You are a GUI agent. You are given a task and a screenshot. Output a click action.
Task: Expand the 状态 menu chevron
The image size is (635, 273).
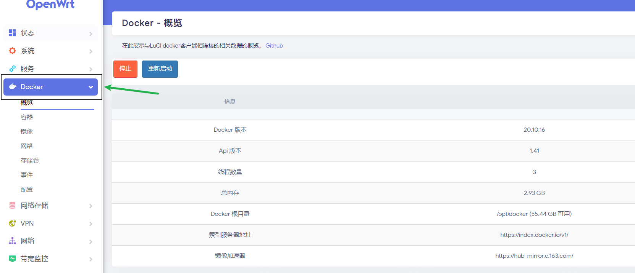91,34
